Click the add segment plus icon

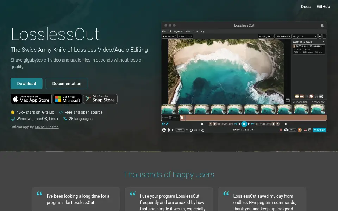point(297,96)
